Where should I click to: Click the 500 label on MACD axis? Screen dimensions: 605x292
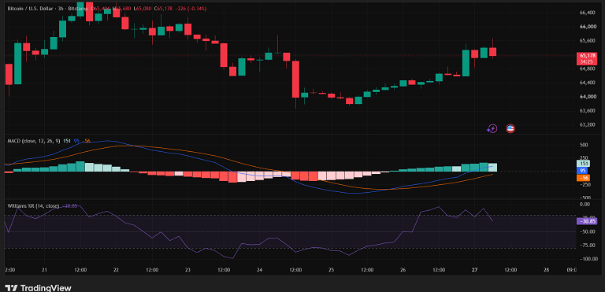click(584, 145)
